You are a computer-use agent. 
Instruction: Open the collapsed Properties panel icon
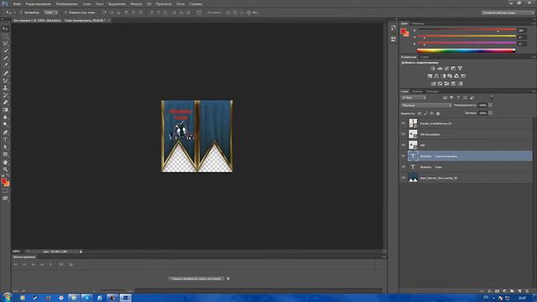click(394, 39)
